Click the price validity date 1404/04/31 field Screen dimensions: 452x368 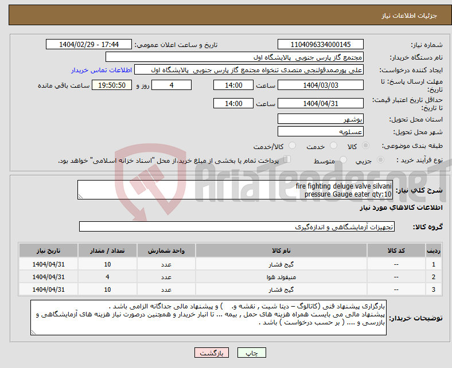[x=320, y=103]
